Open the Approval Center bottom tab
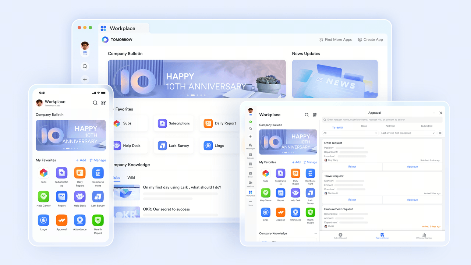Viewport: 471px width, 265px height. coord(382,236)
